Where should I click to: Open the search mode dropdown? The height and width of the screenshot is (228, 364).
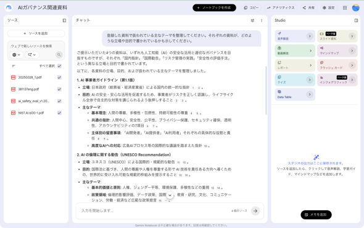pyautogui.click(x=32, y=55)
